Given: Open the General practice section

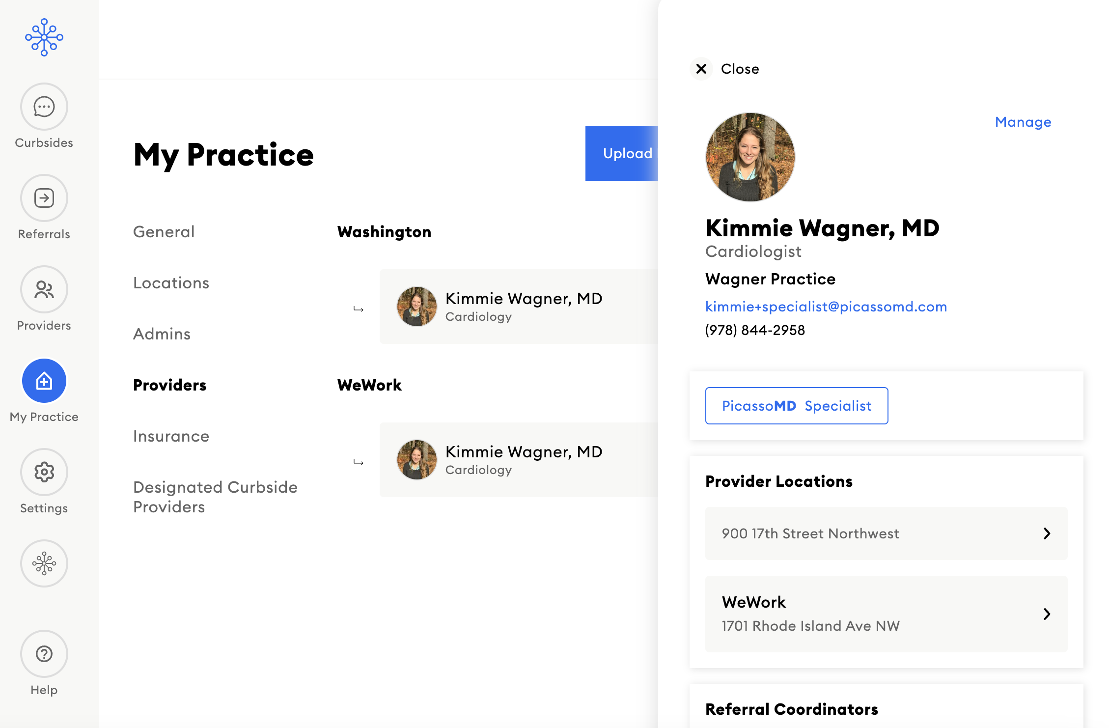Looking at the screenshot, I should 164,232.
